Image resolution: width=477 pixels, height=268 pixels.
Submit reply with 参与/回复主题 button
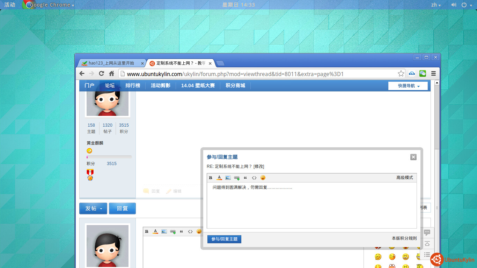[224, 239]
